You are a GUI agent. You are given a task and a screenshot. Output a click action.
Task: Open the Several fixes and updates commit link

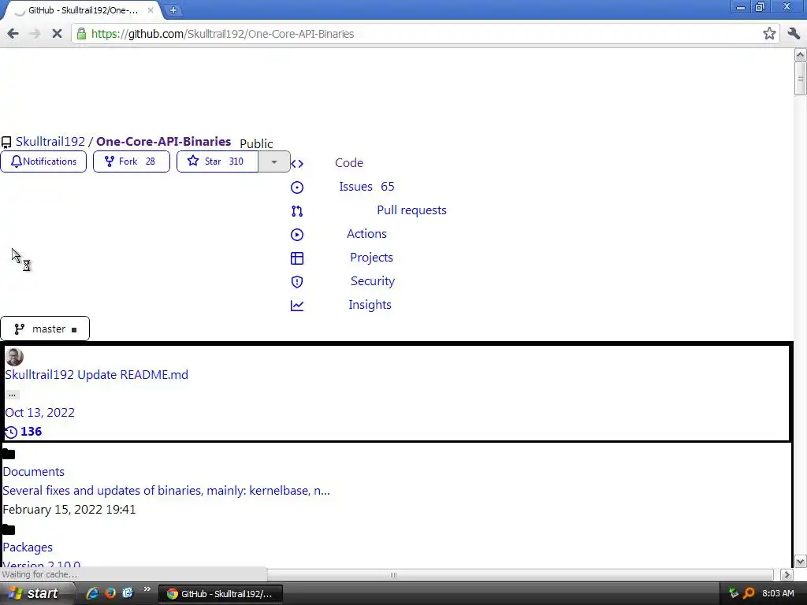(166, 490)
